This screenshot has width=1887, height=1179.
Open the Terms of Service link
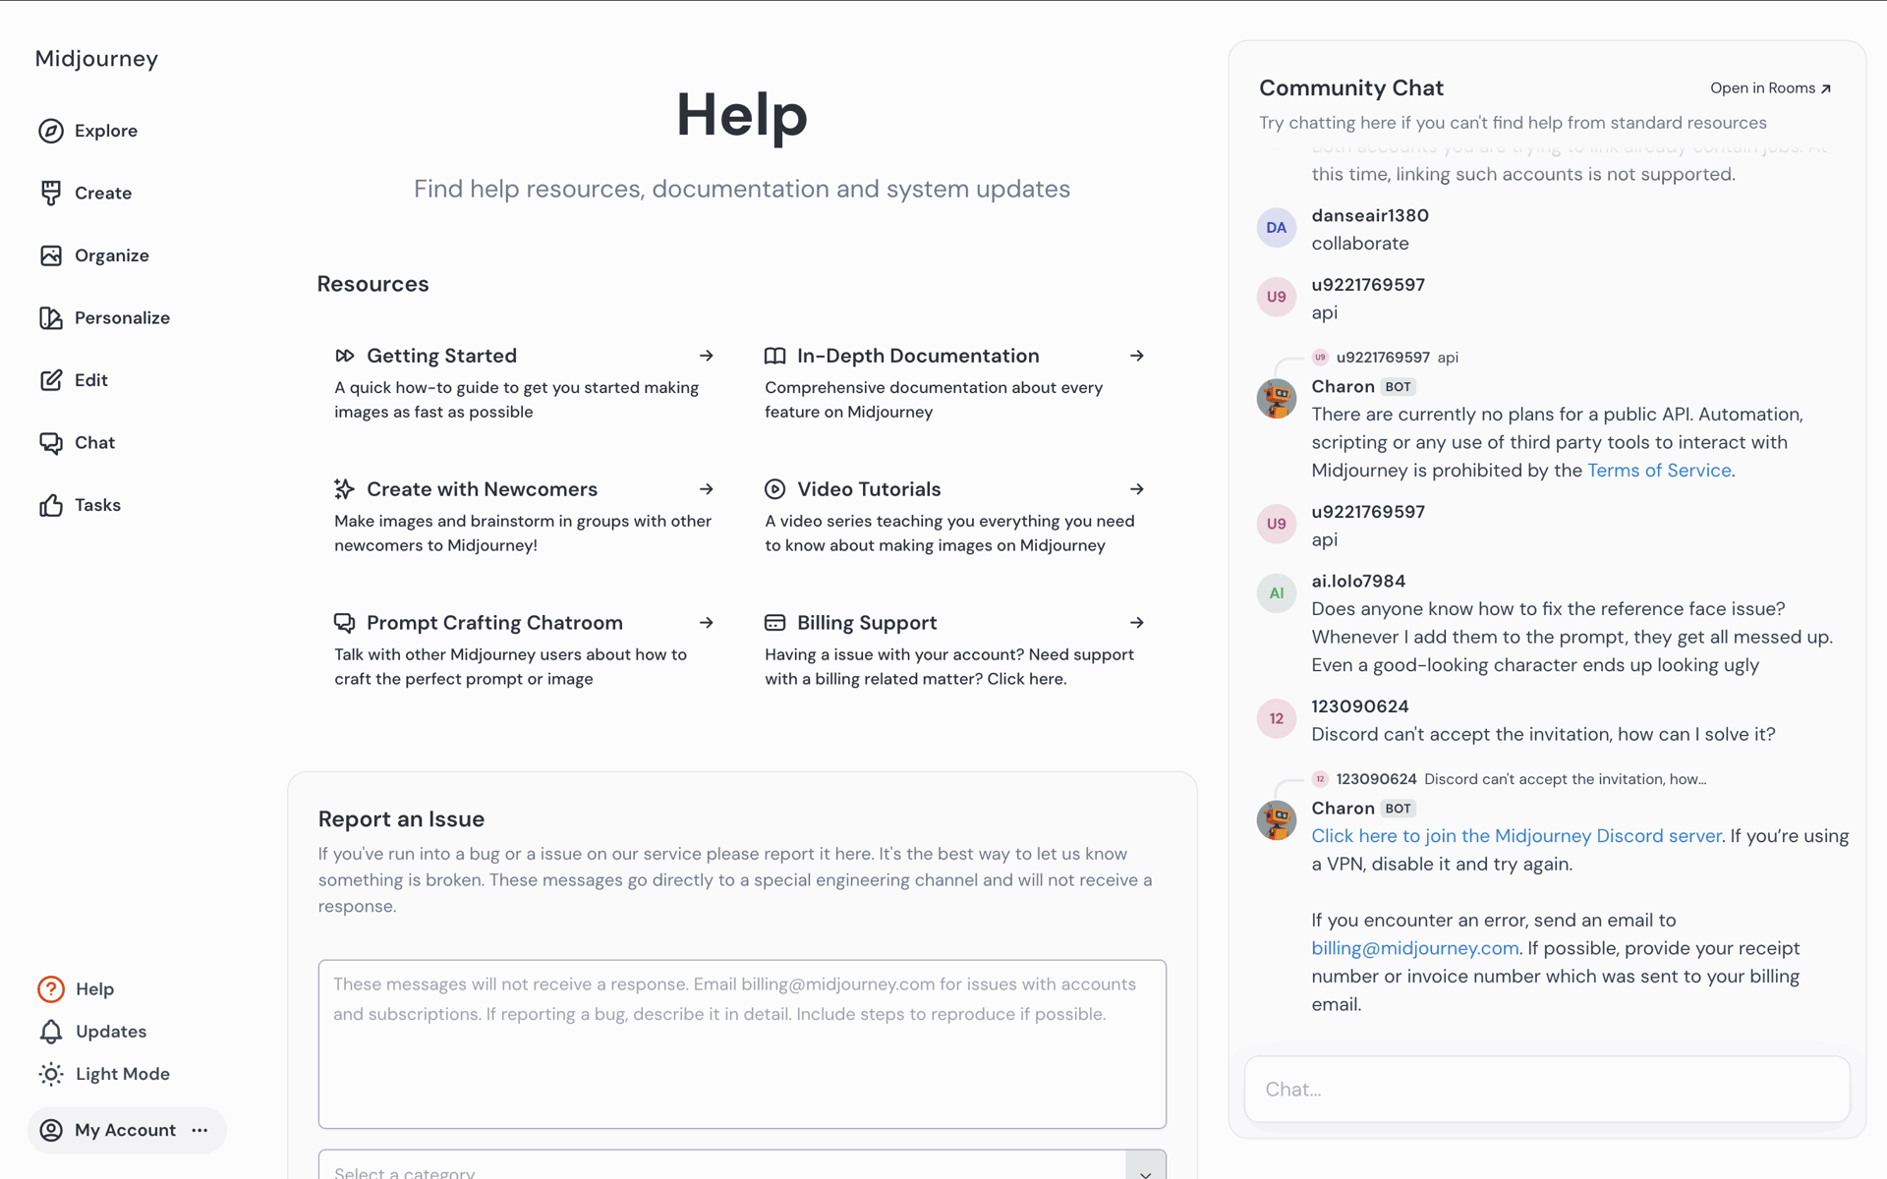[1659, 471]
